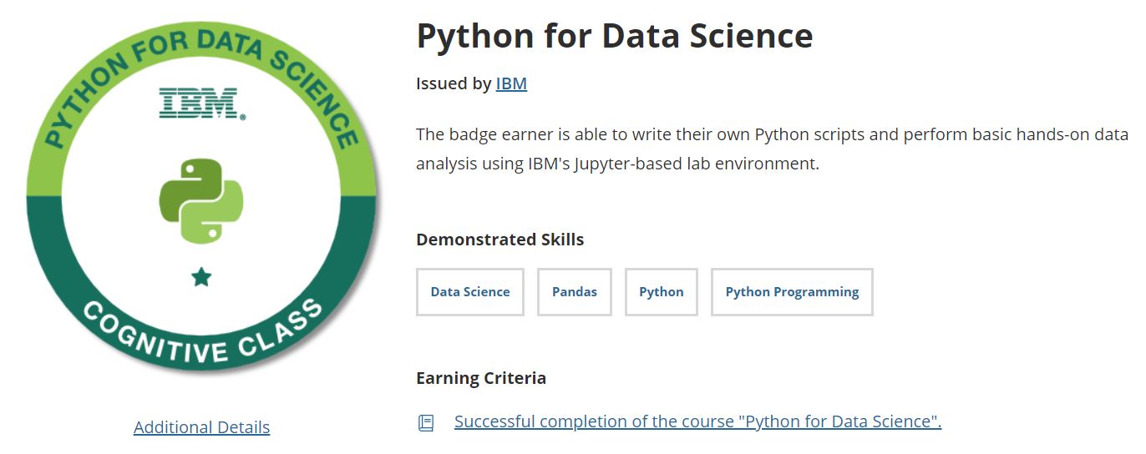
Task: Click the green star on the badge
Action: [201, 277]
